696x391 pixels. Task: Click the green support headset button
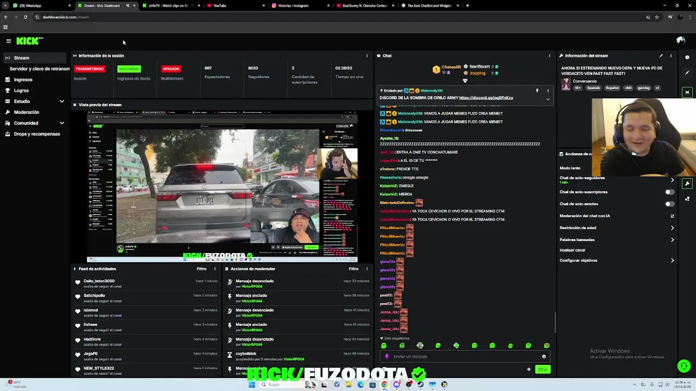684,366
